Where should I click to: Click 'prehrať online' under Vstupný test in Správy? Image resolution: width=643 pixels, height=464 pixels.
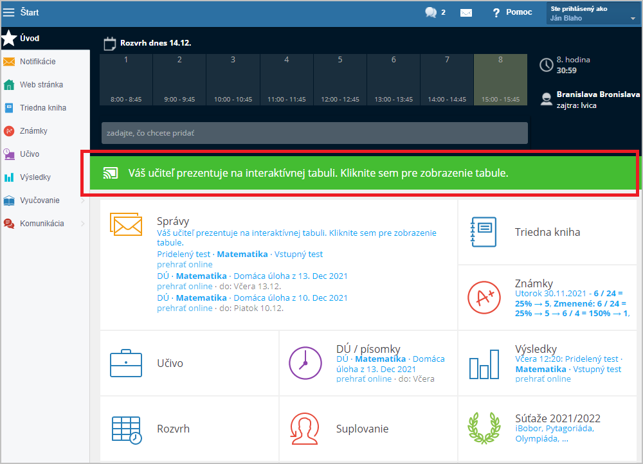(x=185, y=264)
